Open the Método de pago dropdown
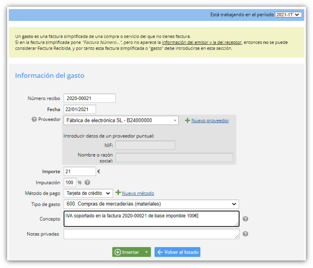The height and width of the screenshot is (268, 313). coord(88,193)
